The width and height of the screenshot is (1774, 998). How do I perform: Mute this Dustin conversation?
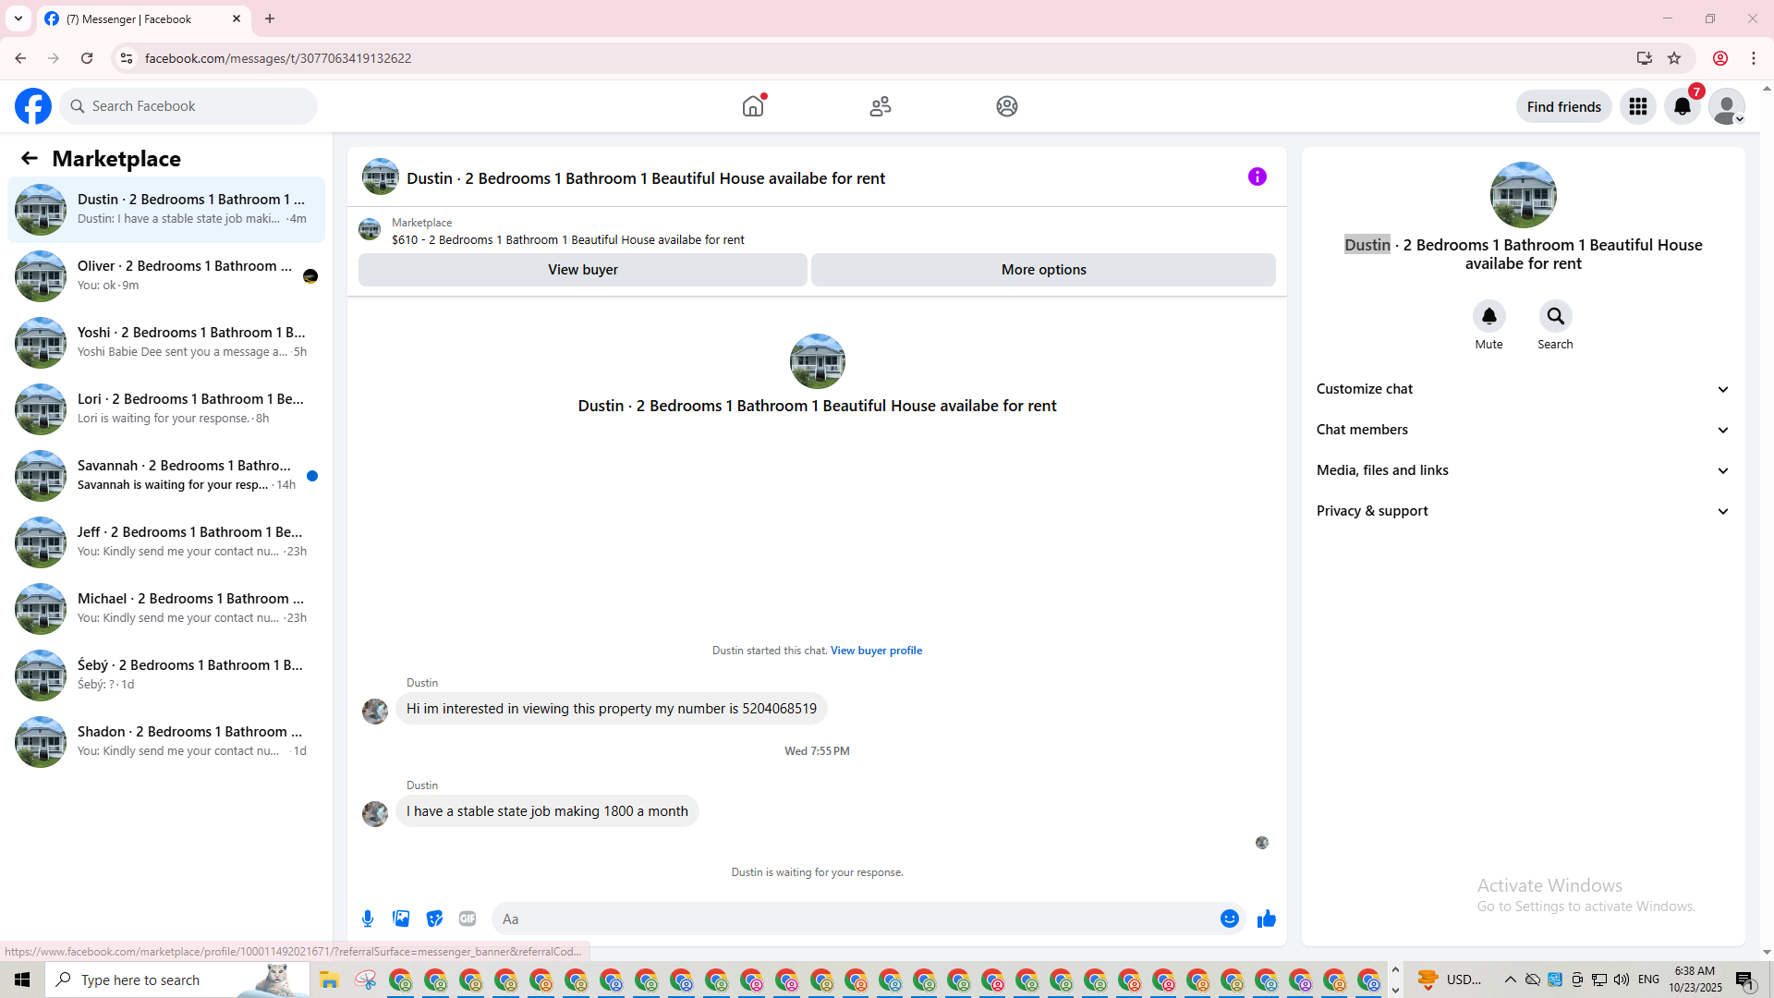(1488, 317)
